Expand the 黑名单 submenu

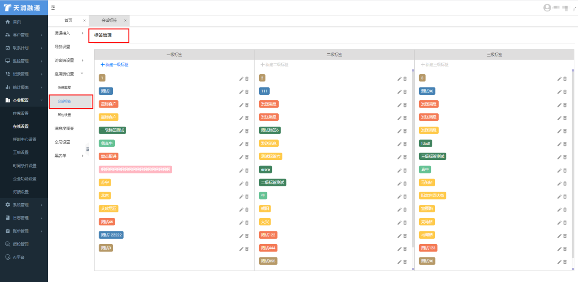[x=82, y=156]
